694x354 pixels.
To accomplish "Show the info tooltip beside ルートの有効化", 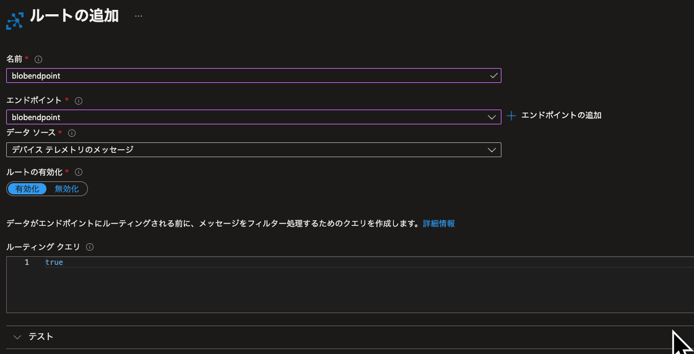I will click(80, 172).
